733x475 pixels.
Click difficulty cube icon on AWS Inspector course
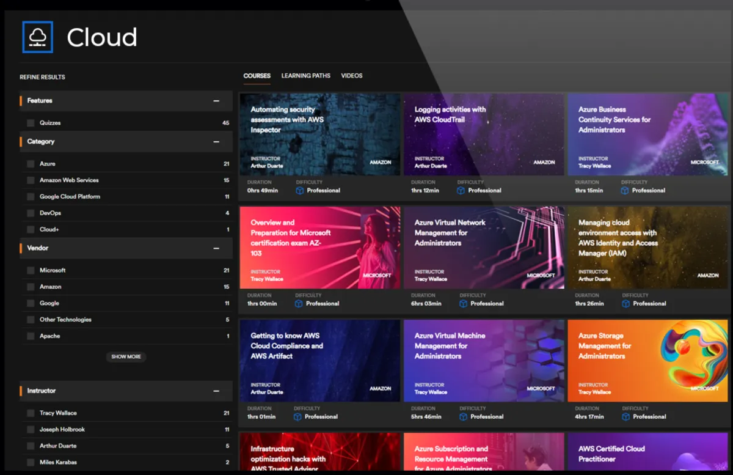click(x=299, y=191)
